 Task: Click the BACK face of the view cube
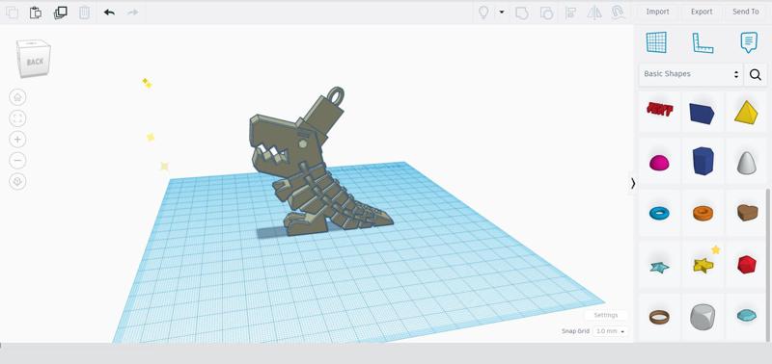tap(35, 61)
